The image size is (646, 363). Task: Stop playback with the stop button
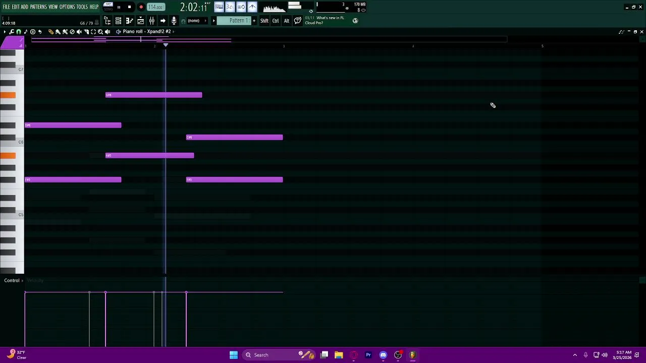[x=129, y=7]
